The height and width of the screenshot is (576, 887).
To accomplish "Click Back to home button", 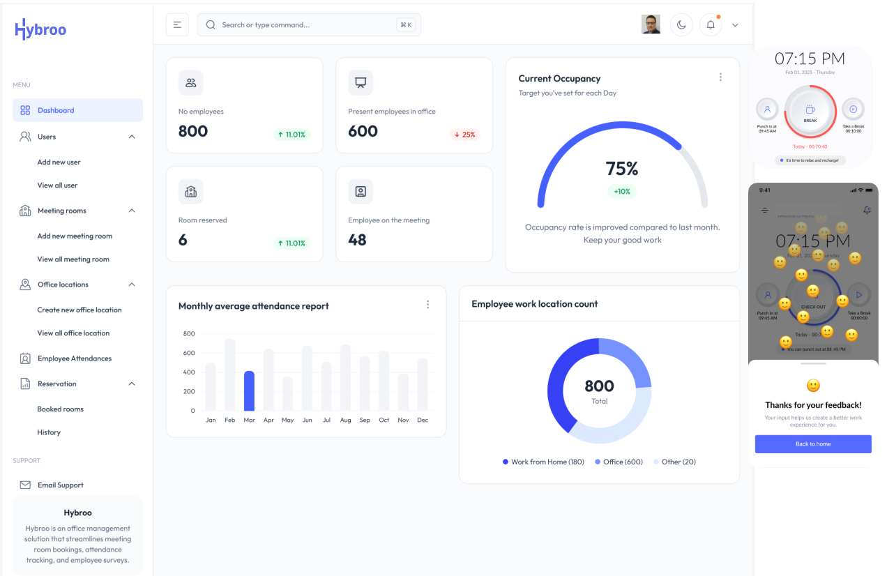I will [x=813, y=444].
